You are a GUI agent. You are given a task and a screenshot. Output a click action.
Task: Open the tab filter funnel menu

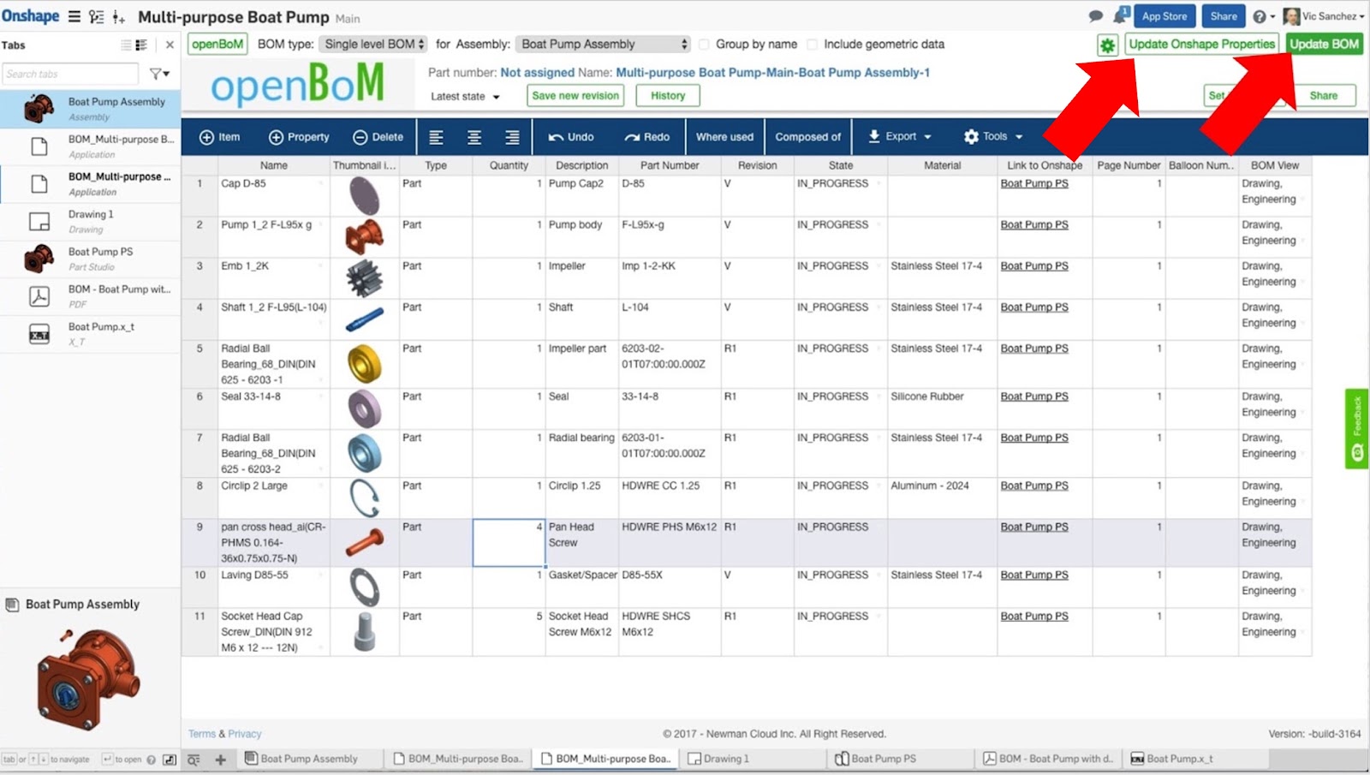(x=159, y=74)
